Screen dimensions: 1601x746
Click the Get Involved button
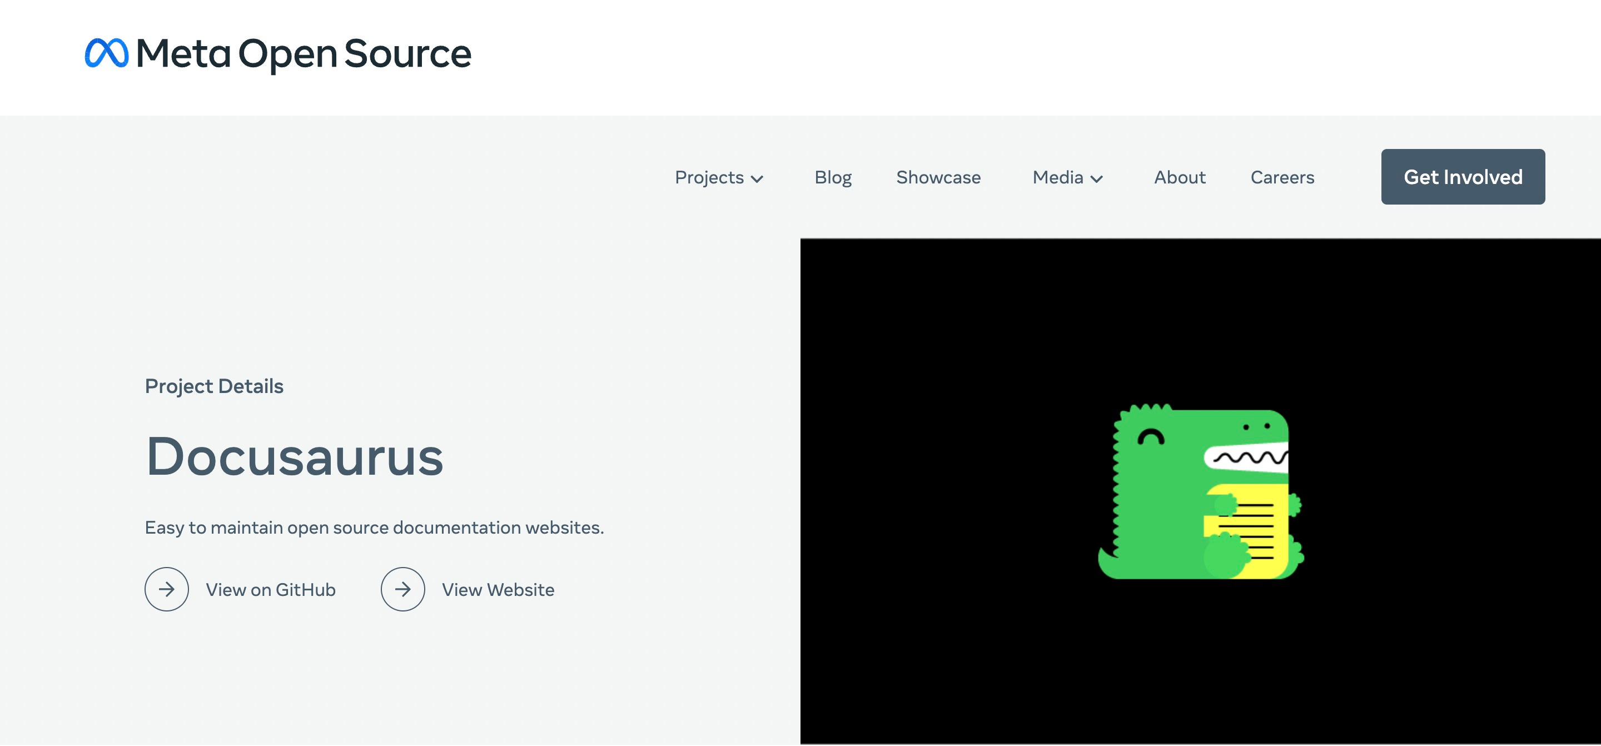pos(1463,177)
